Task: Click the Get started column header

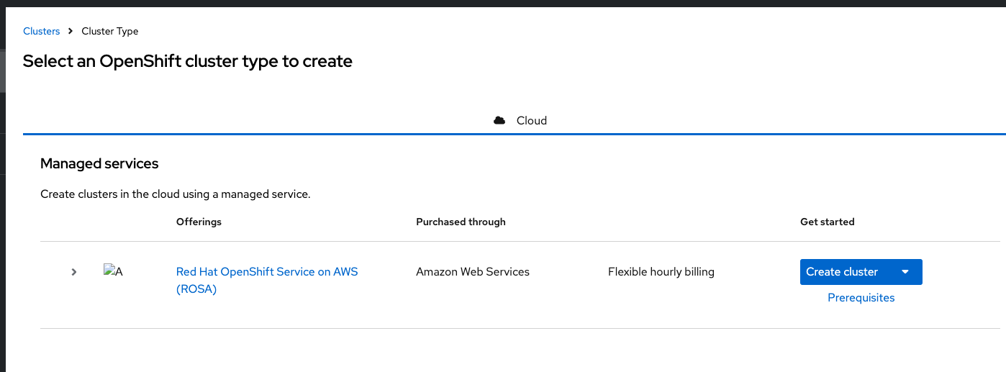Action: click(827, 222)
